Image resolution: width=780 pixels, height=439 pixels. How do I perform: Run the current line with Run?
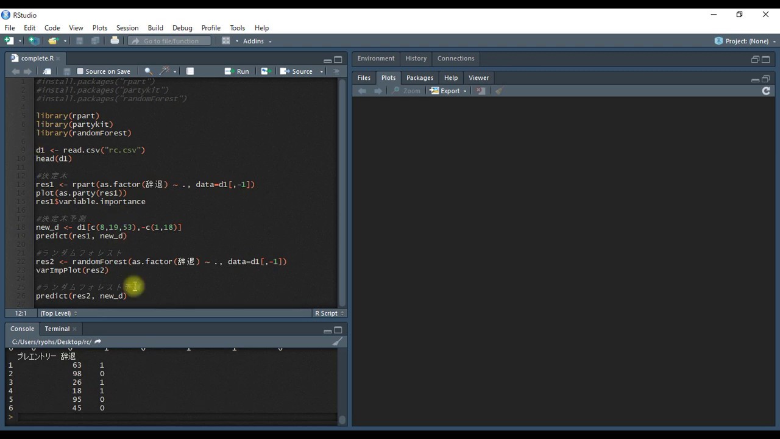point(237,71)
